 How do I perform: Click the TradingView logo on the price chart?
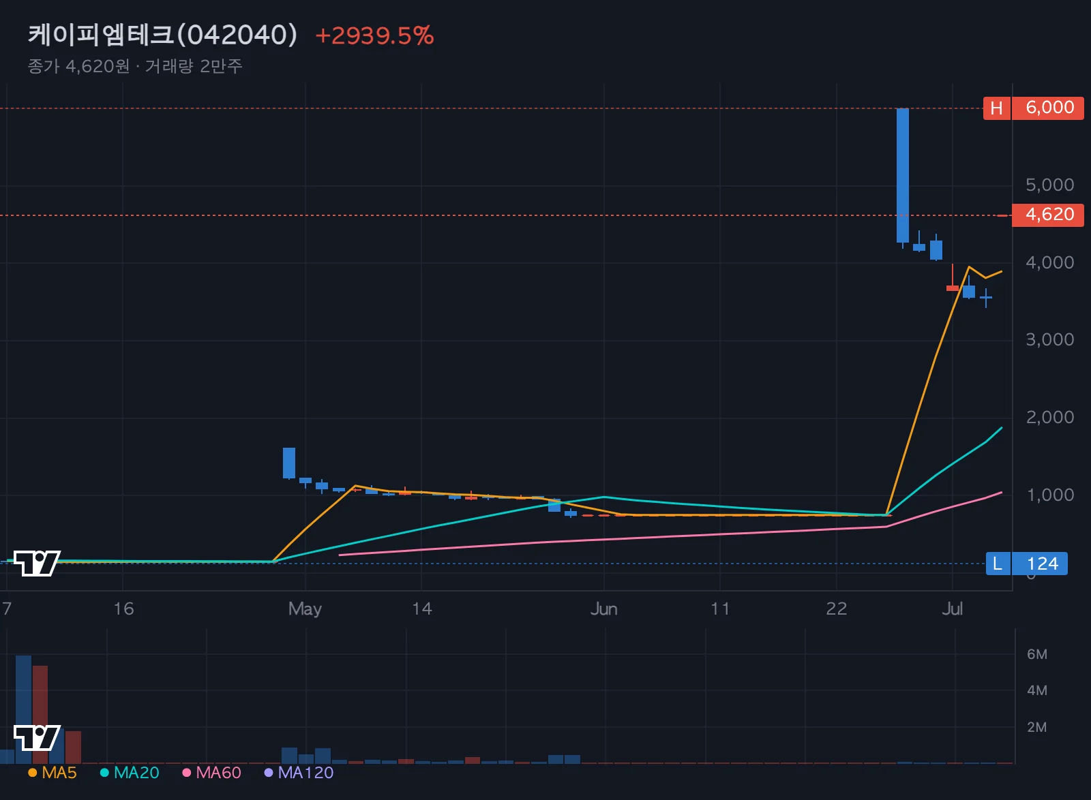tap(37, 563)
